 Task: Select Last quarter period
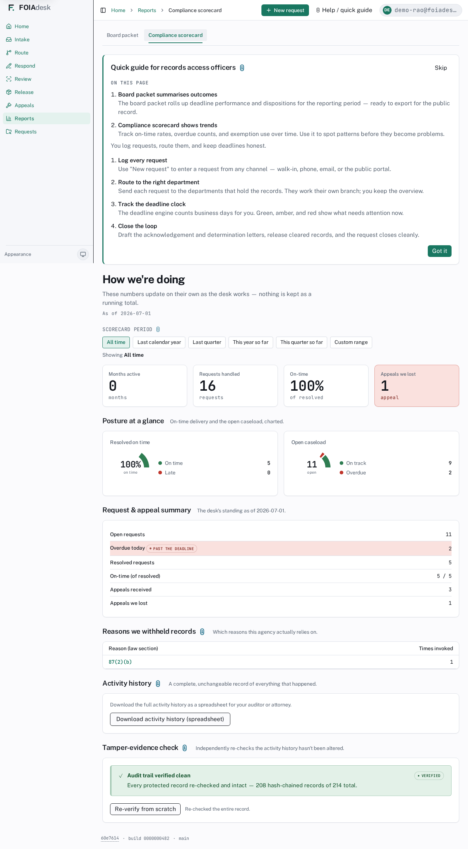207,342
